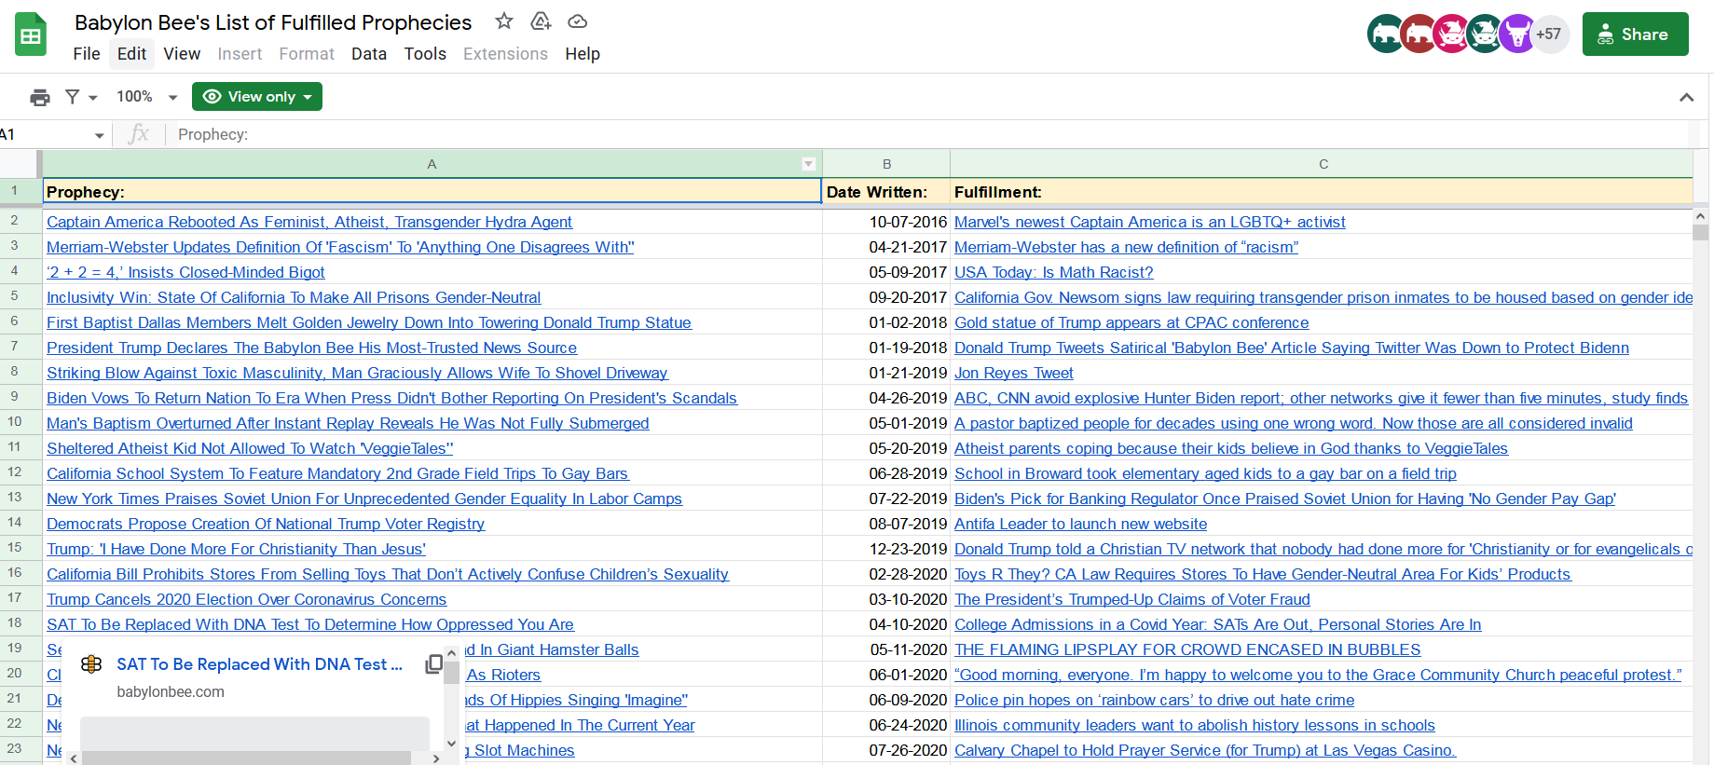This screenshot has width=1714, height=765.
Task: Open the Name box cell dropdown
Action: point(99,135)
